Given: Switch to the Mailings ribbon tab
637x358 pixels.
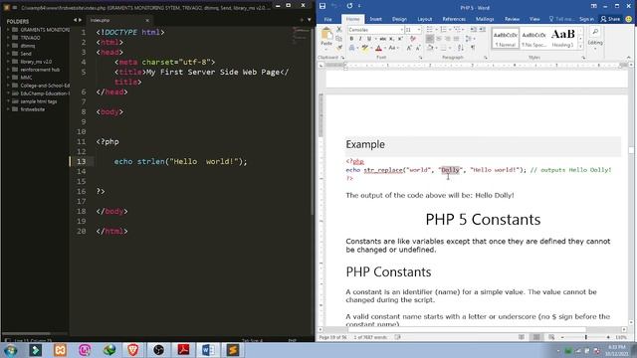Looking at the screenshot, I should [x=485, y=19].
